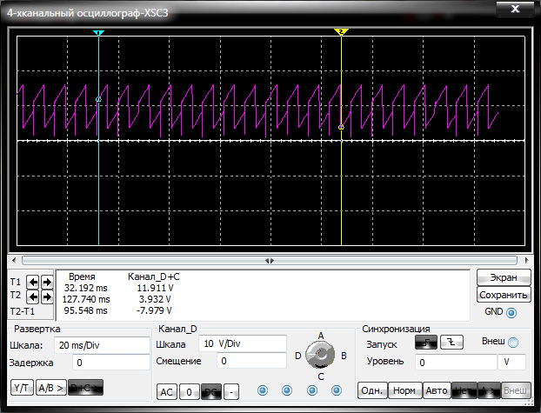Close the oscilloscope window with the X button
The height and width of the screenshot is (413, 541).
click(515, 9)
